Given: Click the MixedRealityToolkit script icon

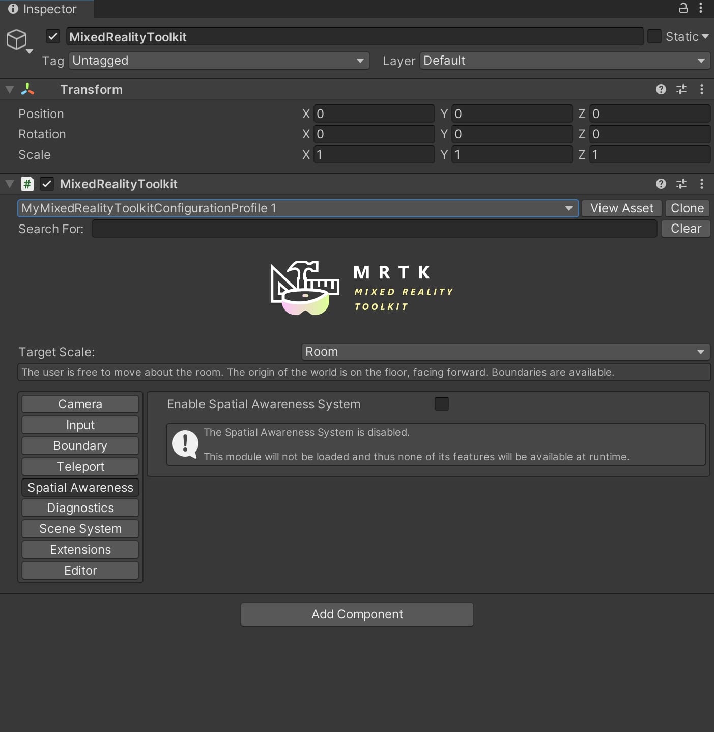Looking at the screenshot, I should (x=27, y=184).
